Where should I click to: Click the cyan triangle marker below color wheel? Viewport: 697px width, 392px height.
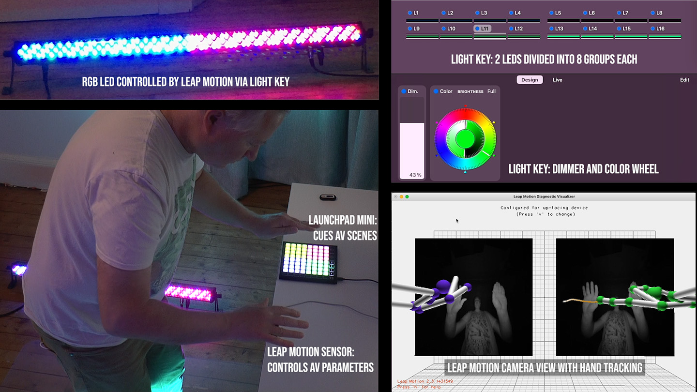click(465, 172)
